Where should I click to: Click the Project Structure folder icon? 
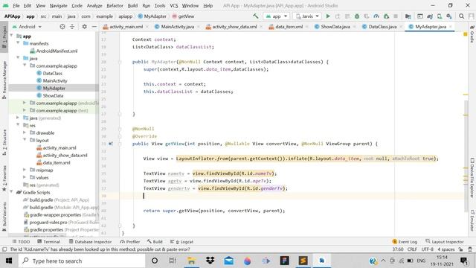coord(408,16)
